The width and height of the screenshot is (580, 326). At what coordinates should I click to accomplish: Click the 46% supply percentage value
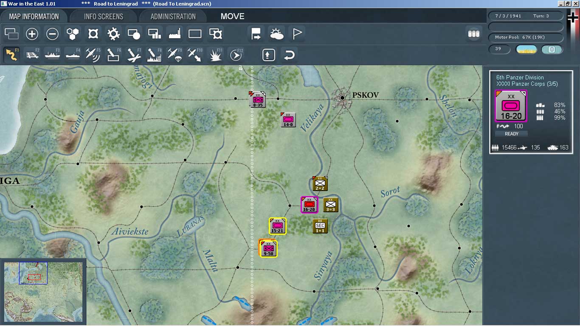coord(560,112)
